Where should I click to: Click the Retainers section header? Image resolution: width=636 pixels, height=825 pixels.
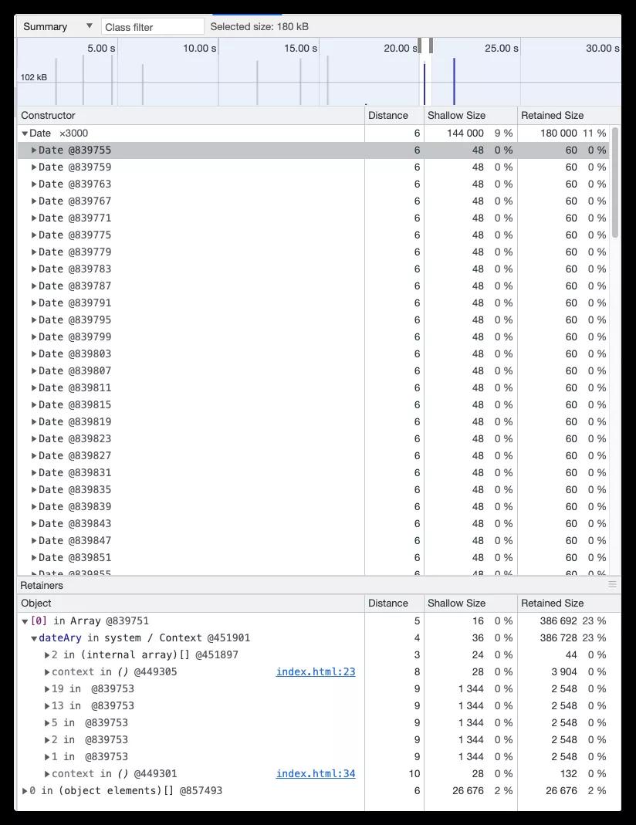[42, 586]
